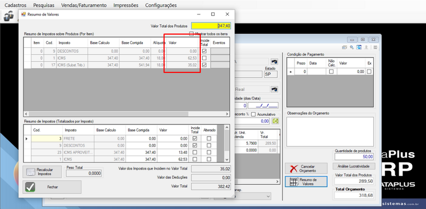This screenshot has width=426, height=209.
Task: Click the user login icon in main toolbar
Action: pos(9,16)
